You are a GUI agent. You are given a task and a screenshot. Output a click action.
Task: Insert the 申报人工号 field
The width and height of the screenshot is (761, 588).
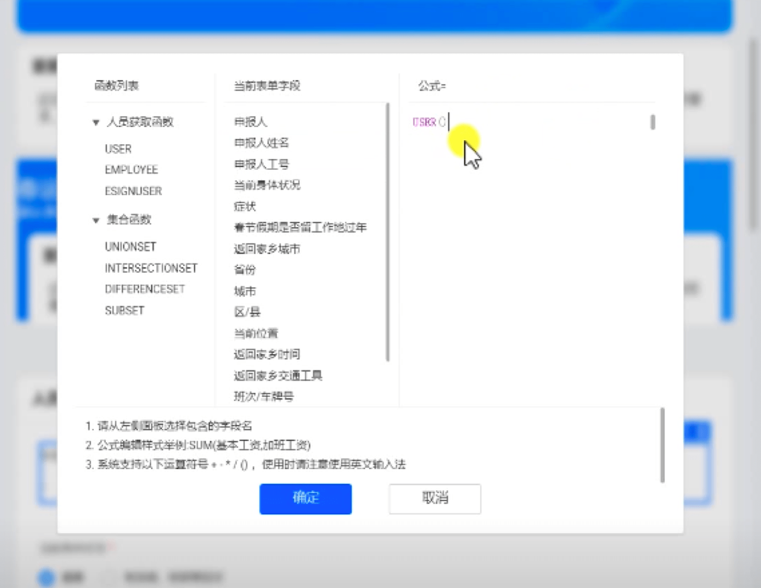coord(262,164)
